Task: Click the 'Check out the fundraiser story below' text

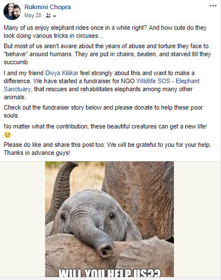Action: [103, 111]
